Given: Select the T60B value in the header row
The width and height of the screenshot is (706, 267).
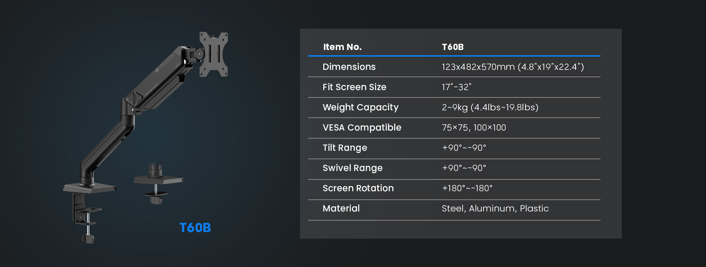Looking at the screenshot, I should coord(453,47).
